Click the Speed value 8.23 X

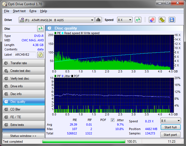(149, 121)
